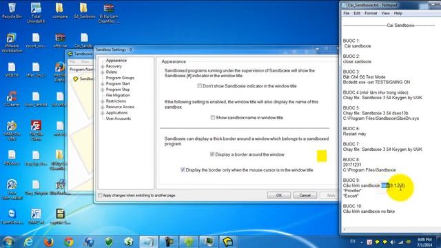Open Notepad File menu
The image size is (441, 248).
(346, 13)
